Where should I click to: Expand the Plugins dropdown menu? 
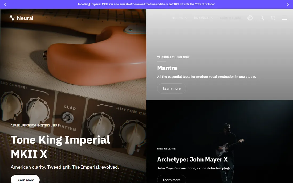(179, 18)
